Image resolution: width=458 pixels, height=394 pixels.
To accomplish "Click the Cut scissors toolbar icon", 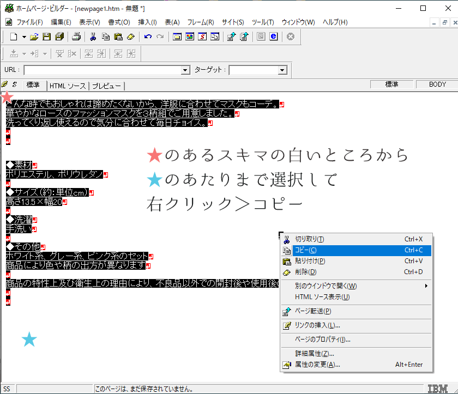I will [x=93, y=37].
